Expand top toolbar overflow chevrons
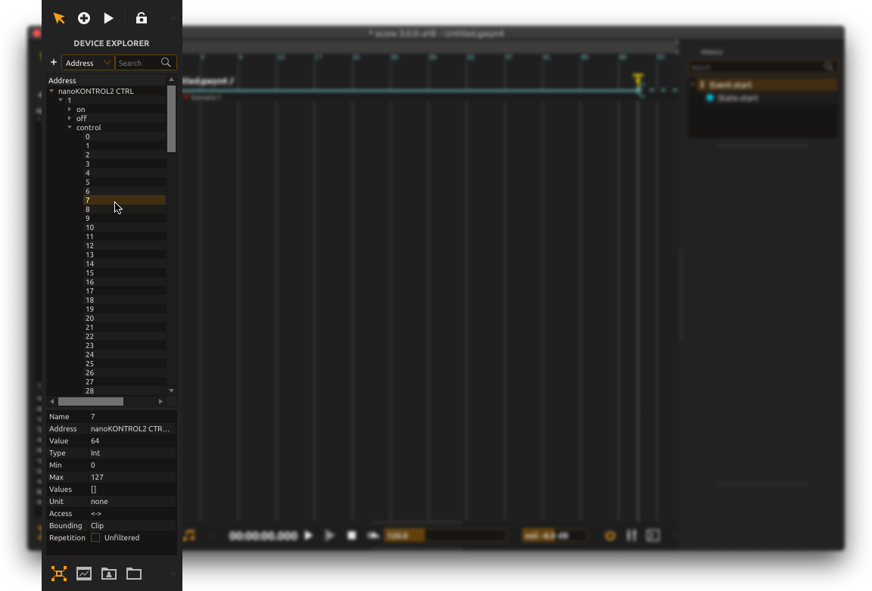Screen dimensions: 872x591 click(173, 18)
